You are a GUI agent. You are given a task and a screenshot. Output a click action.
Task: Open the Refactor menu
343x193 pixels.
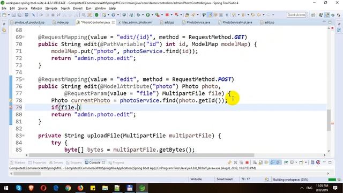point(36,9)
